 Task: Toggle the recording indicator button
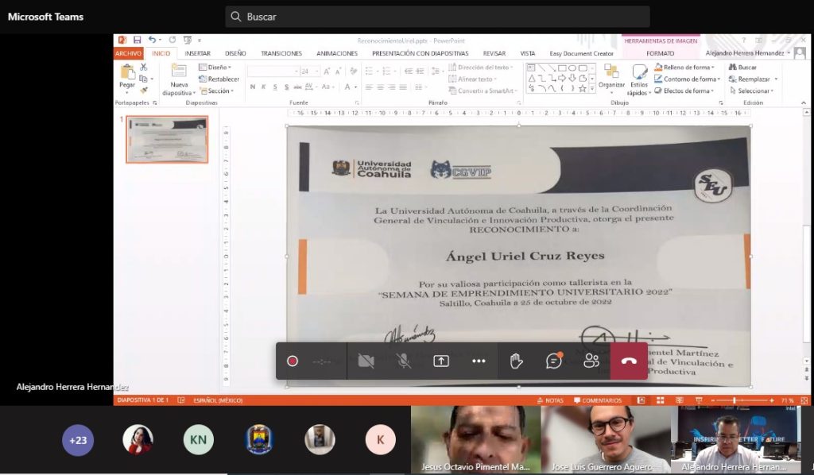coord(293,361)
